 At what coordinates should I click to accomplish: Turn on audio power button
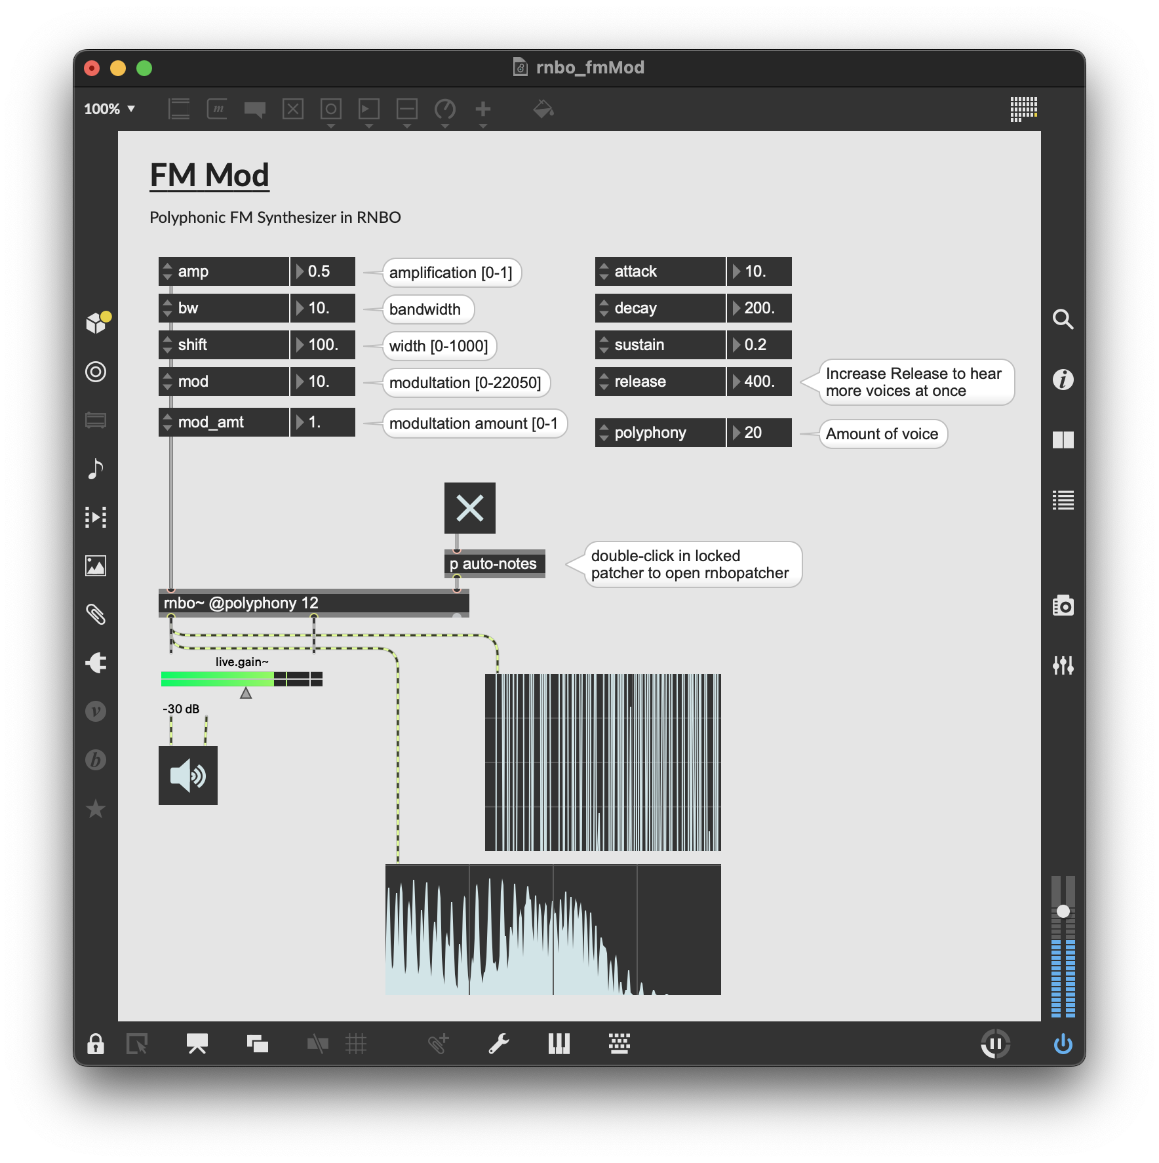[1063, 1044]
